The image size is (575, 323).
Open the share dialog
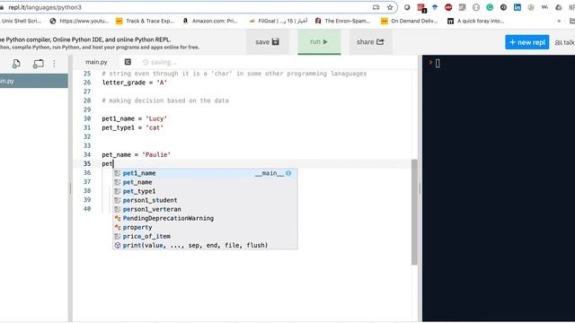[x=370, y=42]
